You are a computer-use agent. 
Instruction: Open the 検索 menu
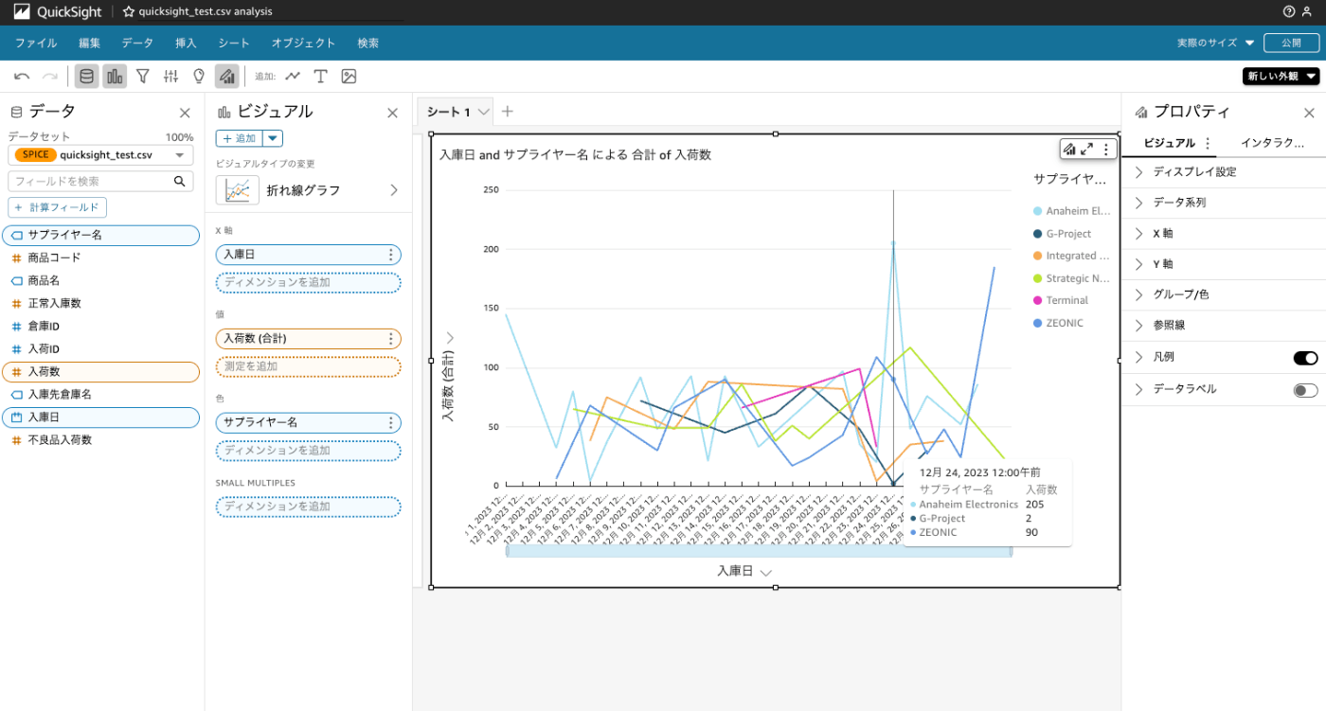368,43
